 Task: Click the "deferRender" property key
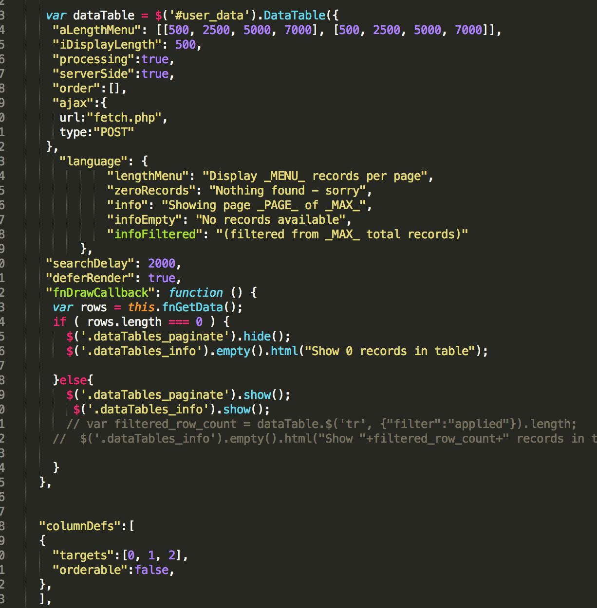coord(90,278)
